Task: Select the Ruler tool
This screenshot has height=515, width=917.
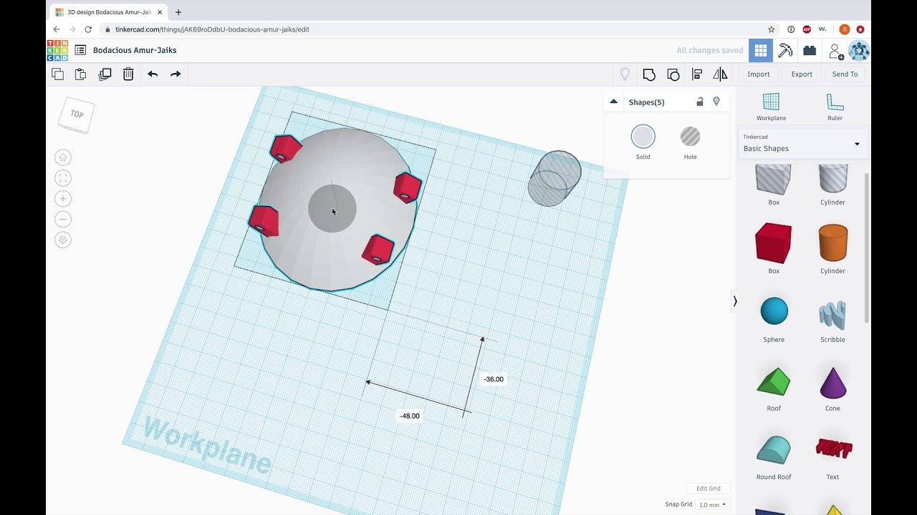Action: pos(835,107)
